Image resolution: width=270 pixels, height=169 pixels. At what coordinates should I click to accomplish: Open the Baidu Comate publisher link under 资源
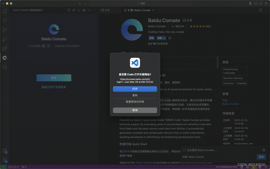[230, 104]
